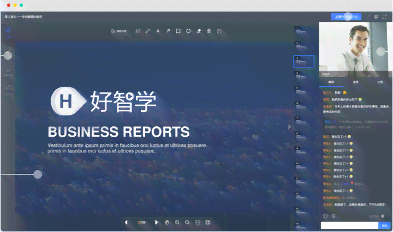Open slide thumbnail number 7

coord(304,122)
